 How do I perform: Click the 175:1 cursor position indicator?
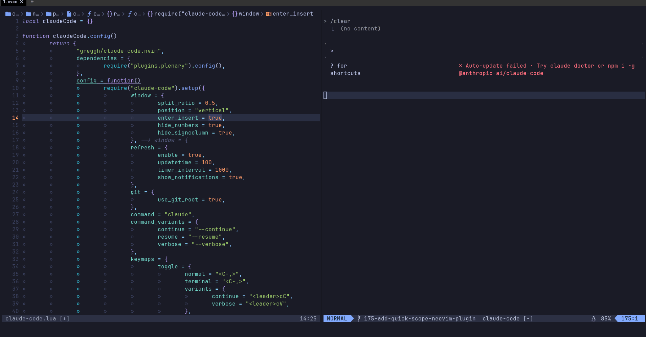[x=630, y=318]
